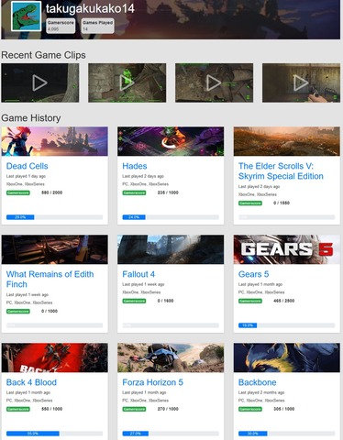
Task: Click Dead Cells 'Last played 1 day ago' text
Action: [26, 176]
